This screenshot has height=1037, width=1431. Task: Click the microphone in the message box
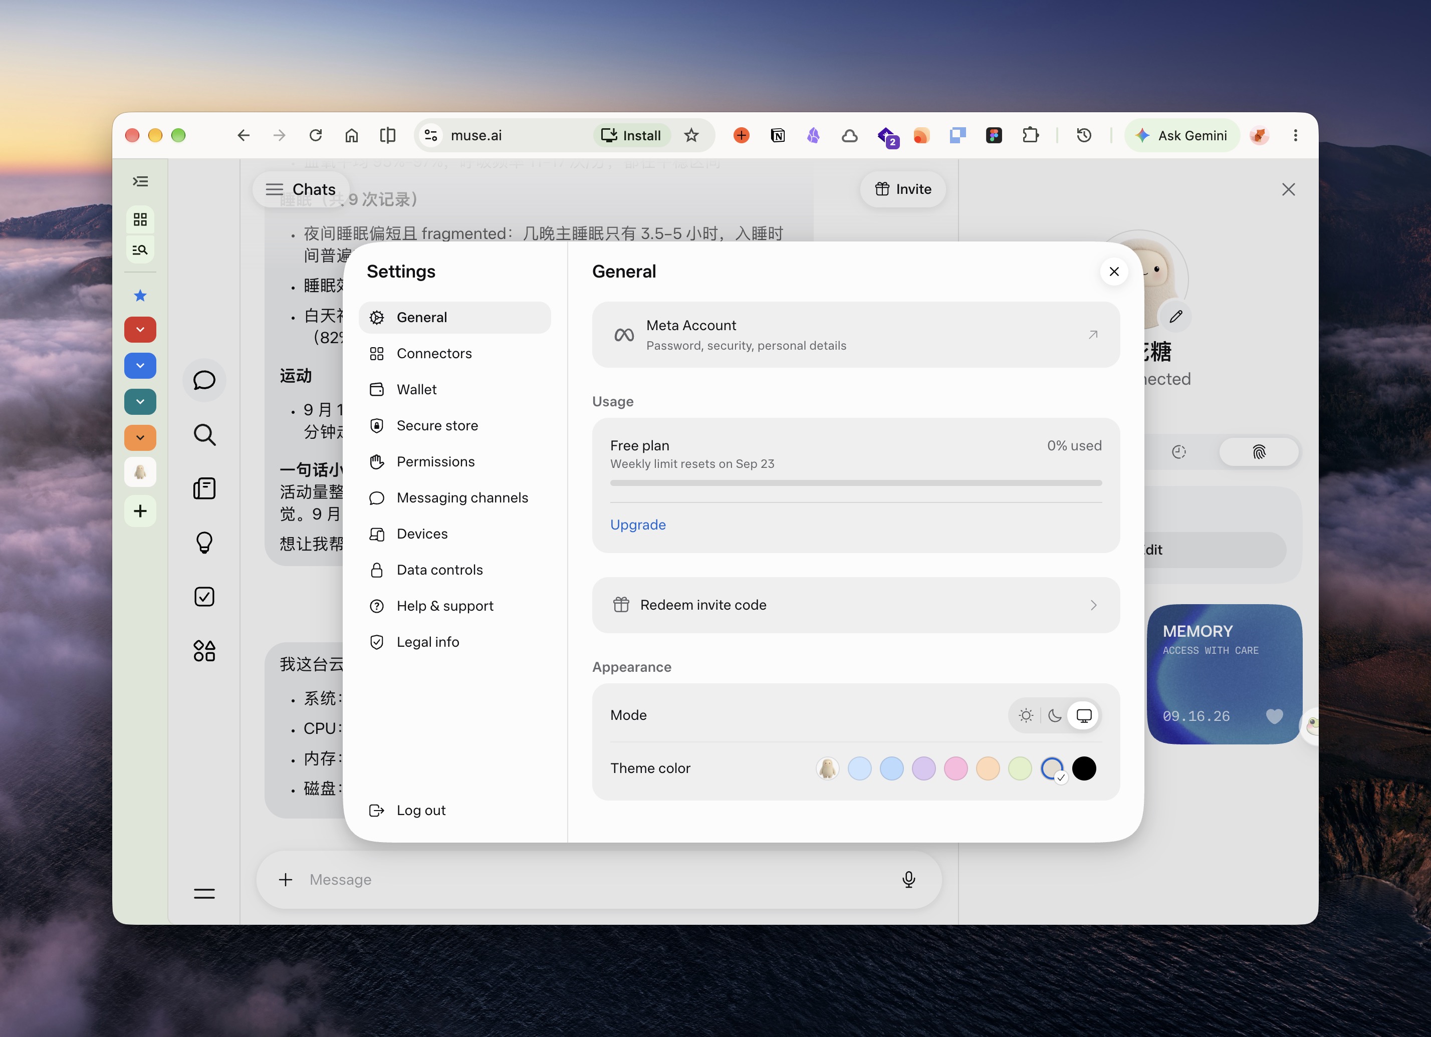click(x=908, y=879)
